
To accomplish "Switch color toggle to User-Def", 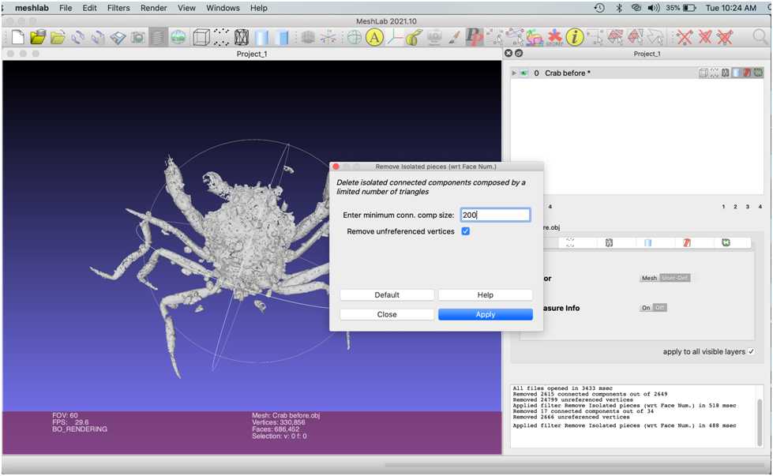I will click(x=674, y=278).
